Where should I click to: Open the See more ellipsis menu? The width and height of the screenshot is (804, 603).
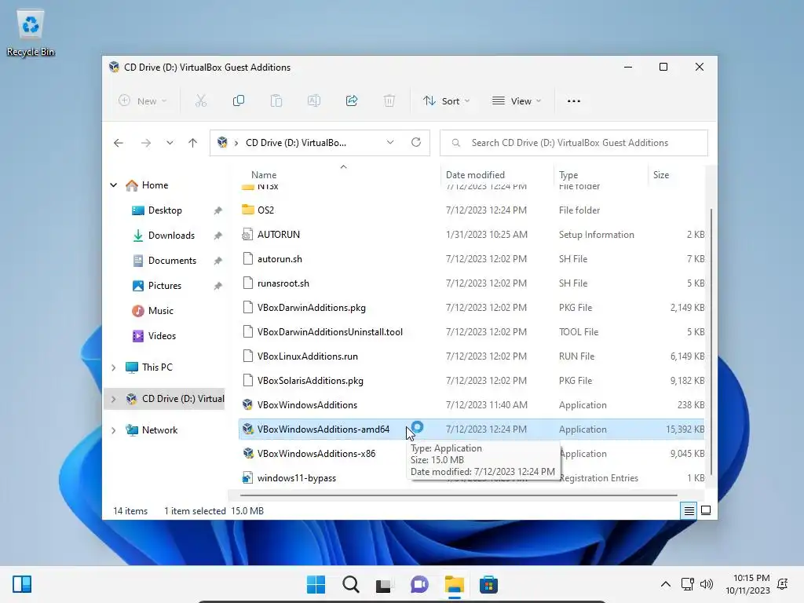point(574,101)
